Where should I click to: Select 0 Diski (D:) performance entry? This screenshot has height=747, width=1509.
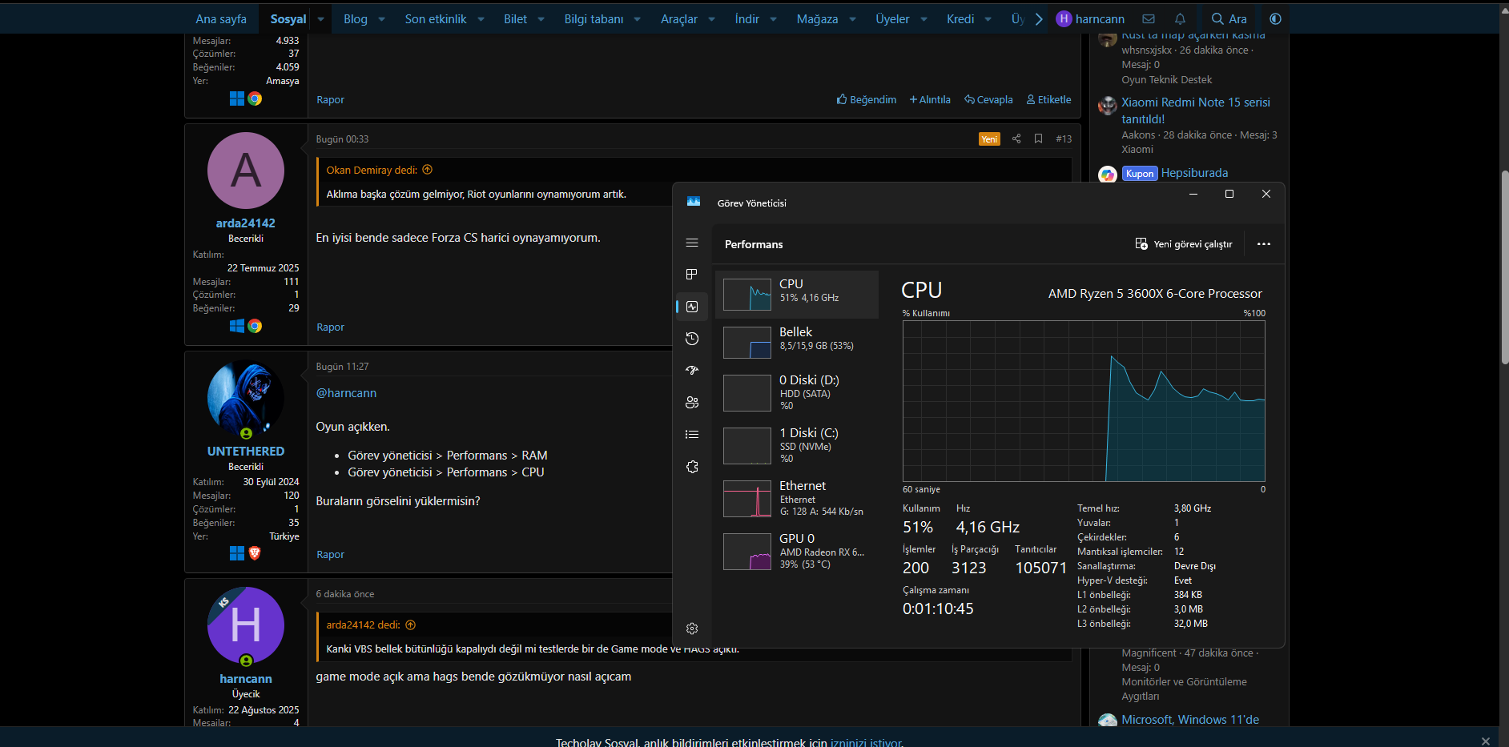click(x=797, y=393)
